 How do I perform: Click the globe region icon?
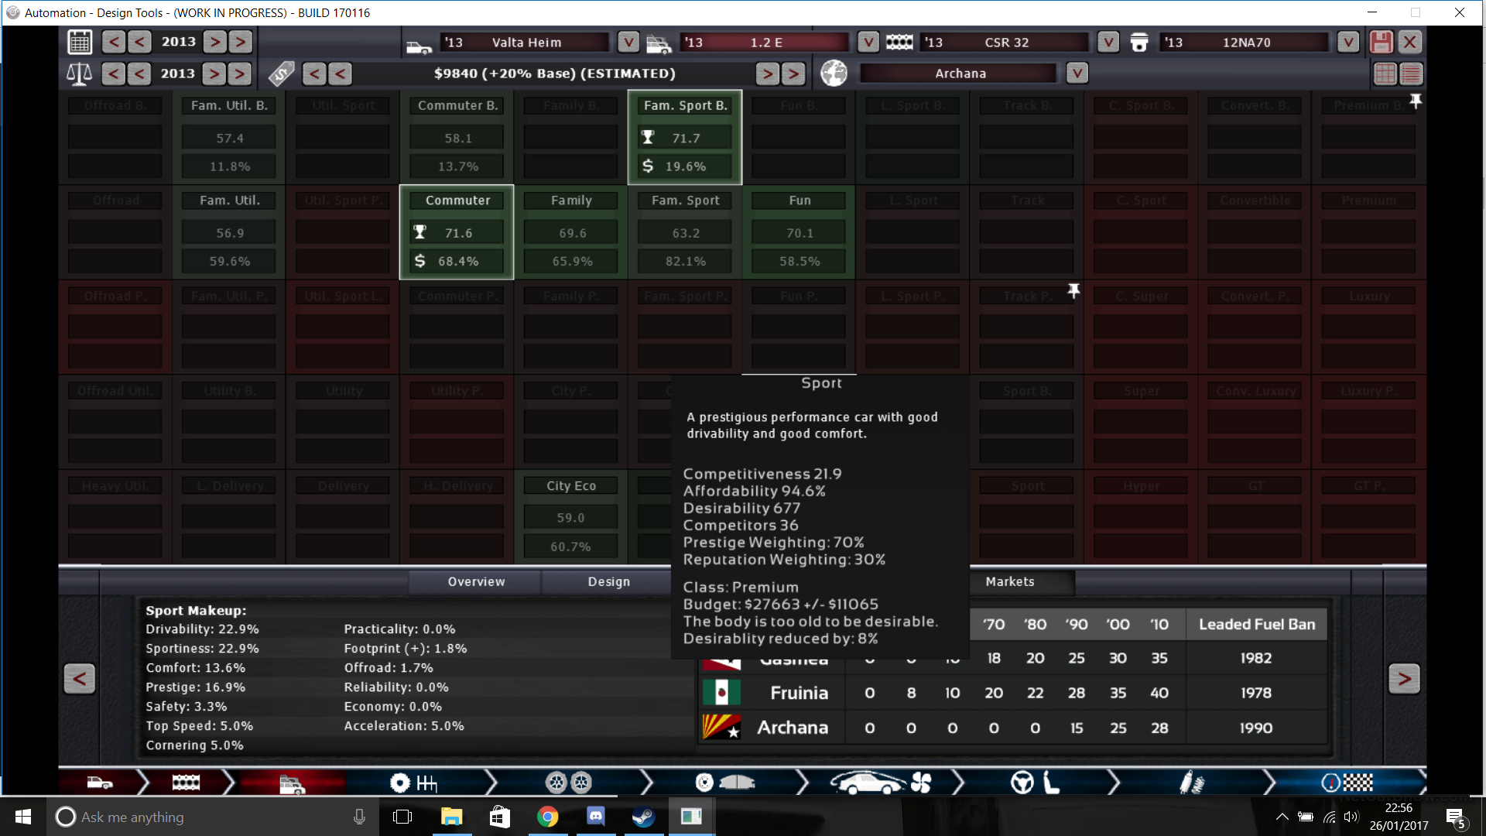click(x=834, y=74)
